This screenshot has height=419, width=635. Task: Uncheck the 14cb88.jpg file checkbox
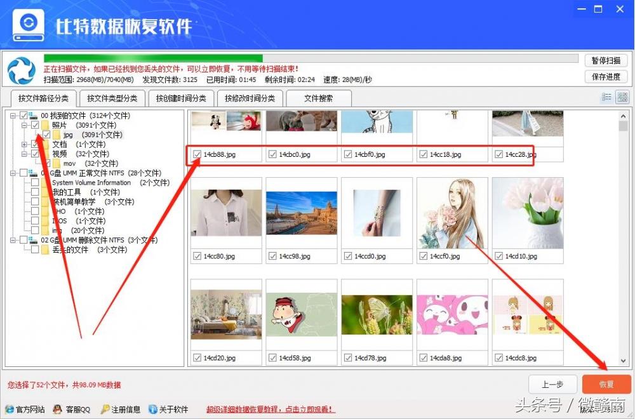coord(197,154)
